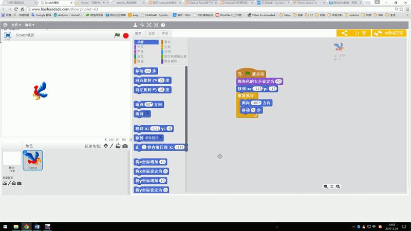Switch to the 造型 costumes tab
The image size is (411, 231).
tap(152, 33)
